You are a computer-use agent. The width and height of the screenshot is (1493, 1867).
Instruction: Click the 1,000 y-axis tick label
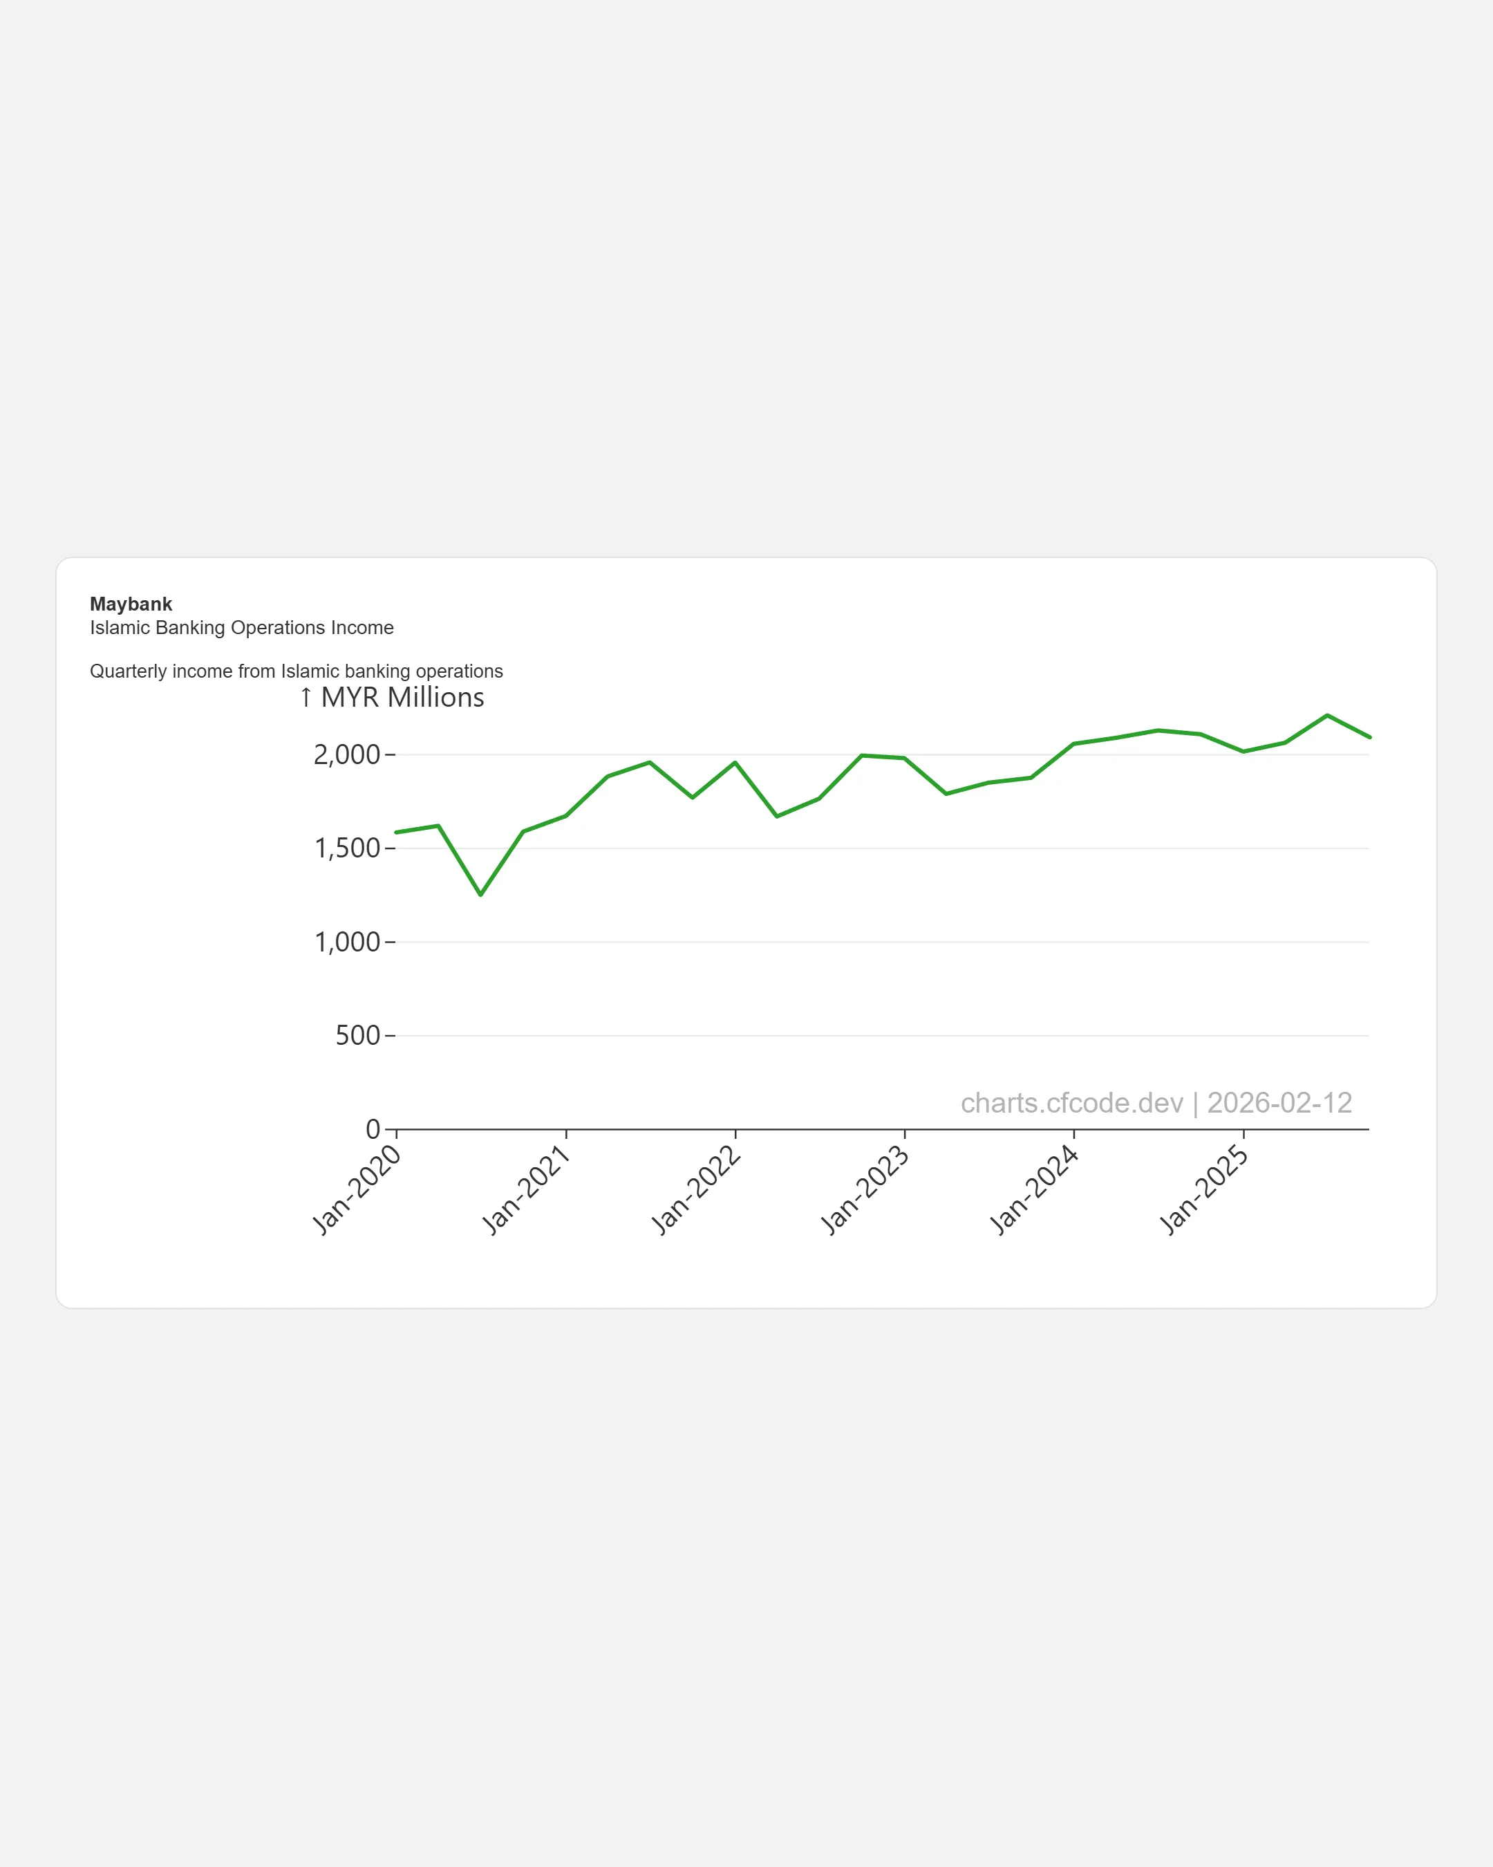(x=346, y=941)
